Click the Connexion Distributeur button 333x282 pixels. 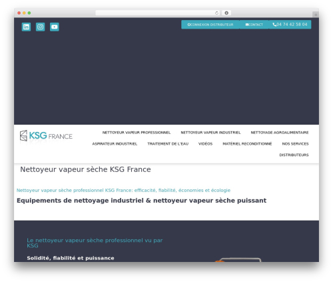pos(210,25)
